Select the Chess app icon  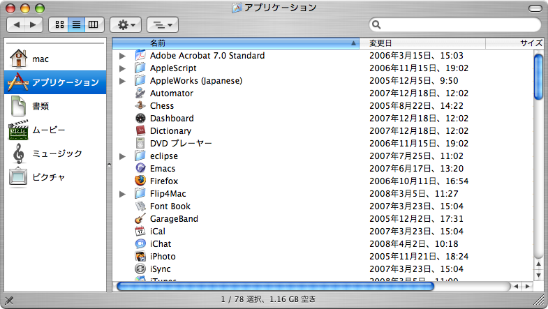[x=140, y=105]
